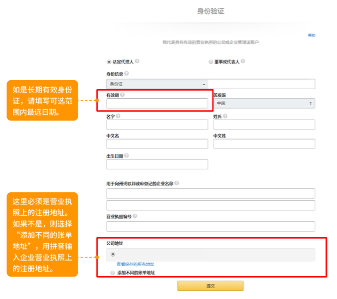Select the 法定代理人 radio button

pos(109,62)
